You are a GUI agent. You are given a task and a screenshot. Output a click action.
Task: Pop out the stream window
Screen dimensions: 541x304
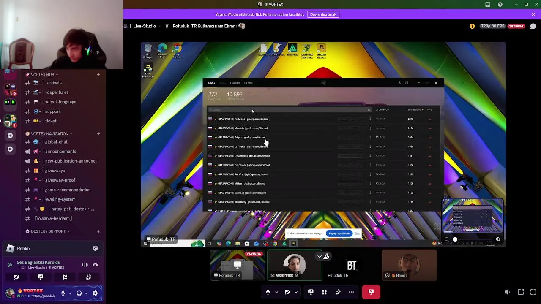point(521,292)
